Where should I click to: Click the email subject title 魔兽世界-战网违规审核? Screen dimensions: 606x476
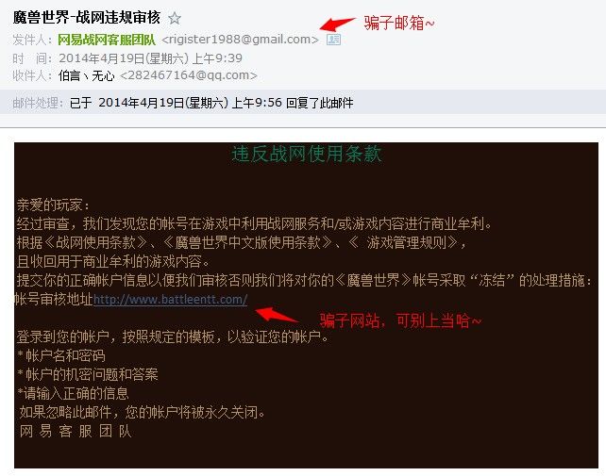coord(87,17)
